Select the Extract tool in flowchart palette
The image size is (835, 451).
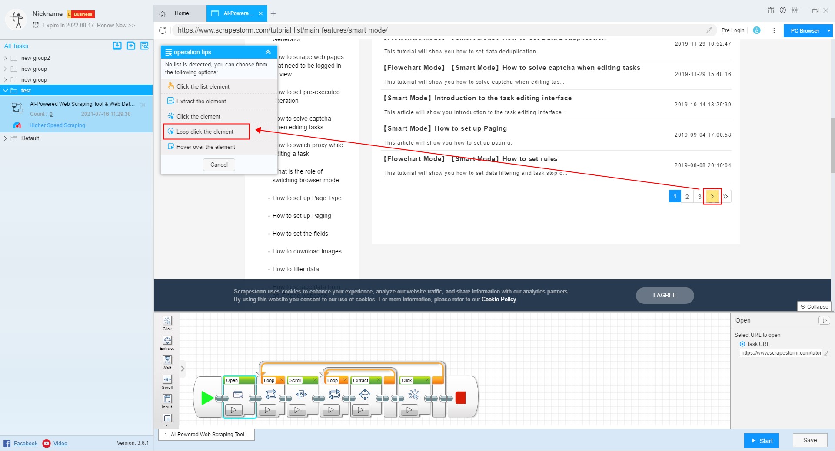point(167,343)
